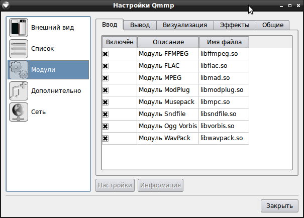Select the Список list icon
Image resolution: width=304 pixels, height=218 pixels.
(19, 49)
